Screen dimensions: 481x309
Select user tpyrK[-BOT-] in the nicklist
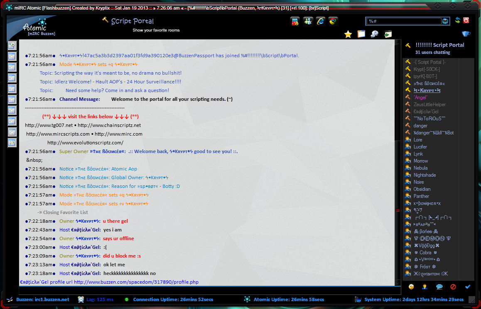425,76
